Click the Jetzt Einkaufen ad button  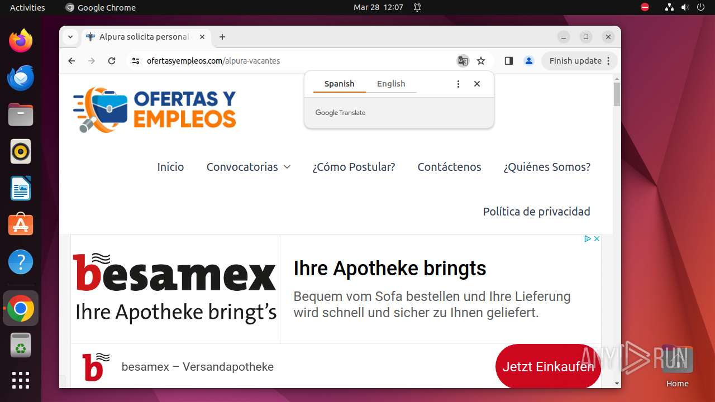pos(548,367)
